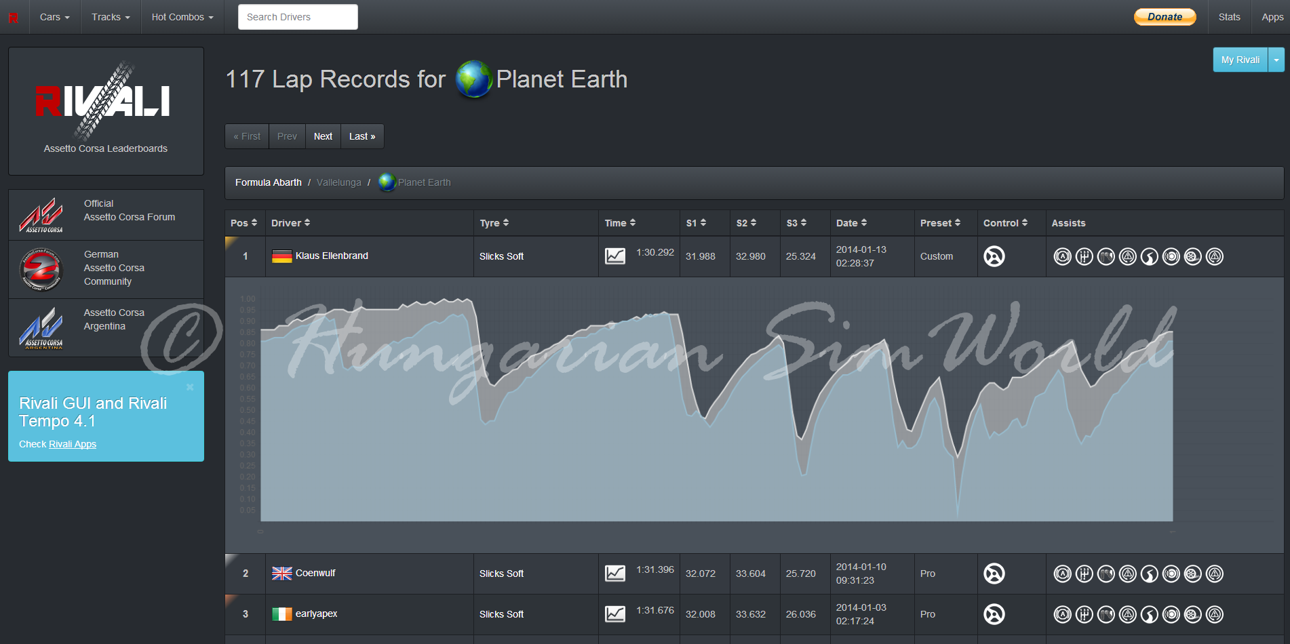
Task: Open driver Klaus Ellenbrand's profile
Action: (x=332, y=256)
